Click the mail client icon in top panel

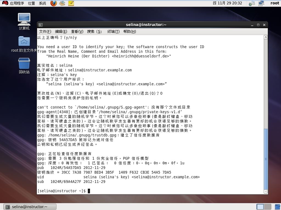click(x=62, y=3)
